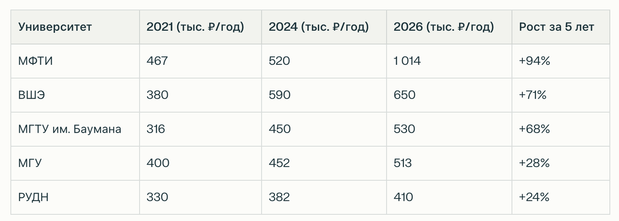619x221 pixels.
Task: Click МГУ's 2026 value 513
Action: tap(402, 163)
